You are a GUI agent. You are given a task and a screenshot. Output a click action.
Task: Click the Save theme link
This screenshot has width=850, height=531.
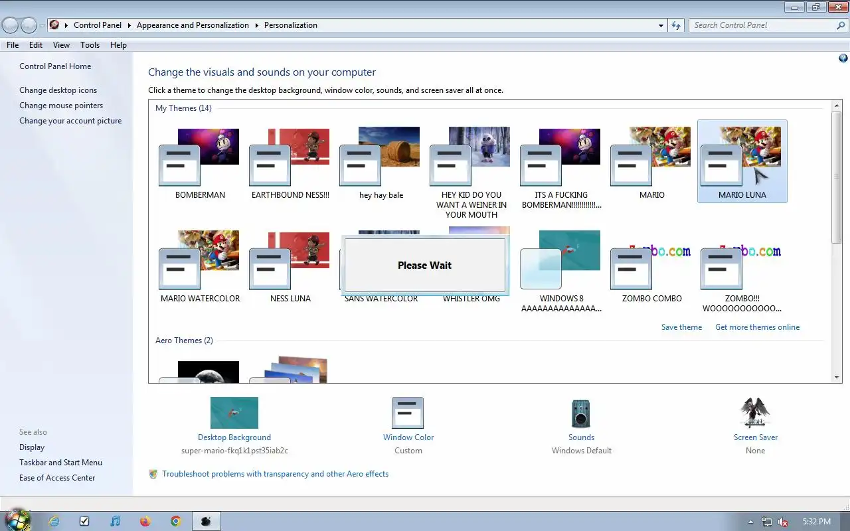click(x=681, y=327)
